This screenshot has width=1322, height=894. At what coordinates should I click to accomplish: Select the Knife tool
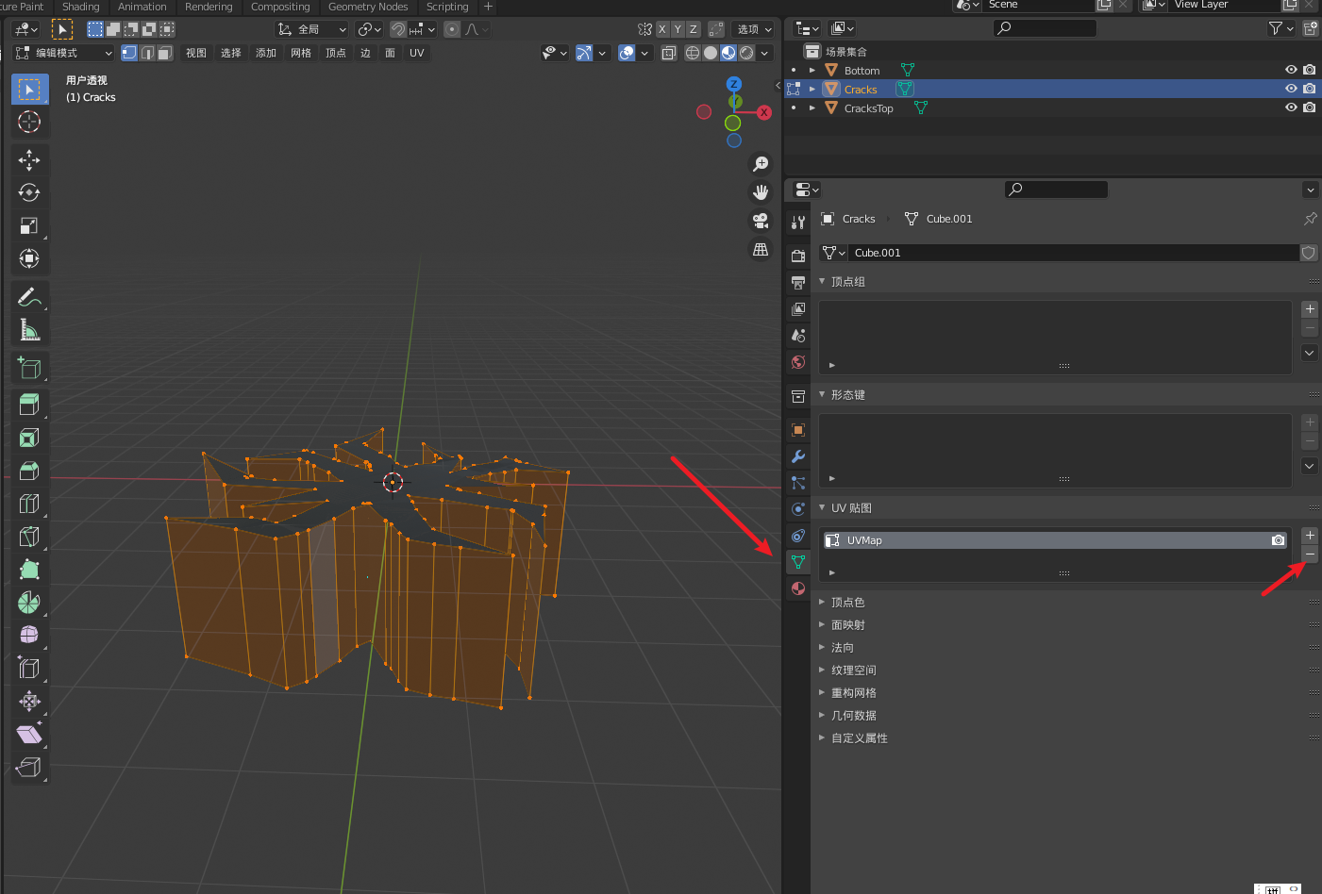click(x=29, y=537)
